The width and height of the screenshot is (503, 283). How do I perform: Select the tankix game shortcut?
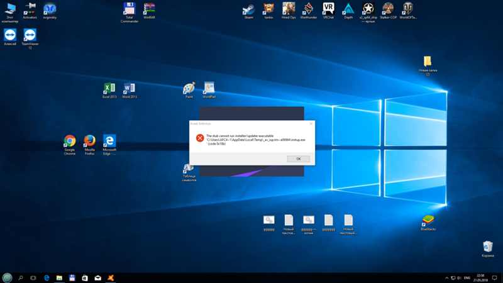coord(268,11)
